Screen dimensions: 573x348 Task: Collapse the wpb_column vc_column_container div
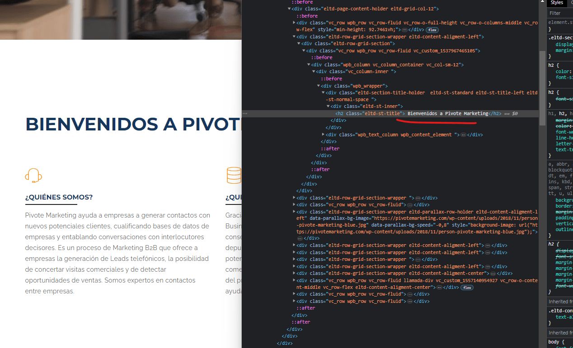[309, 65]
